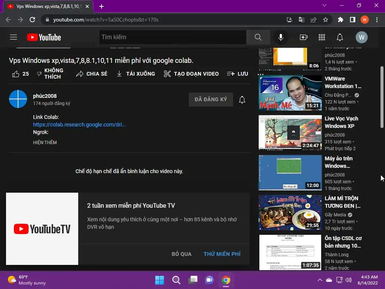
Task: Open the Windows Start button
Action: pyautogui.click(x=159, y=280)
